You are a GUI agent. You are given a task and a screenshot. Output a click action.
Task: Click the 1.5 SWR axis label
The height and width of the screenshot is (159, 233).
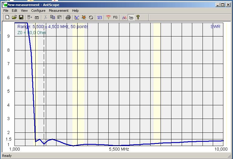[x=8, y=139]
